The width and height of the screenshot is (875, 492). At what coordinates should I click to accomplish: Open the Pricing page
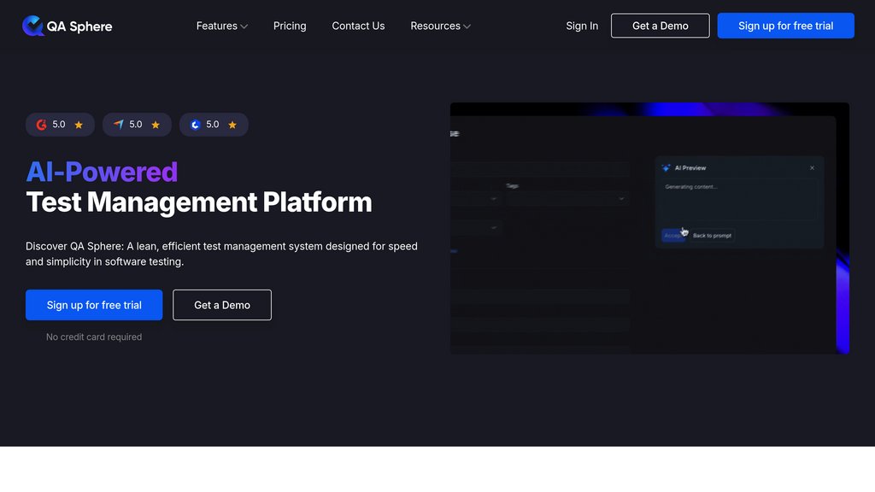point(289,26)
